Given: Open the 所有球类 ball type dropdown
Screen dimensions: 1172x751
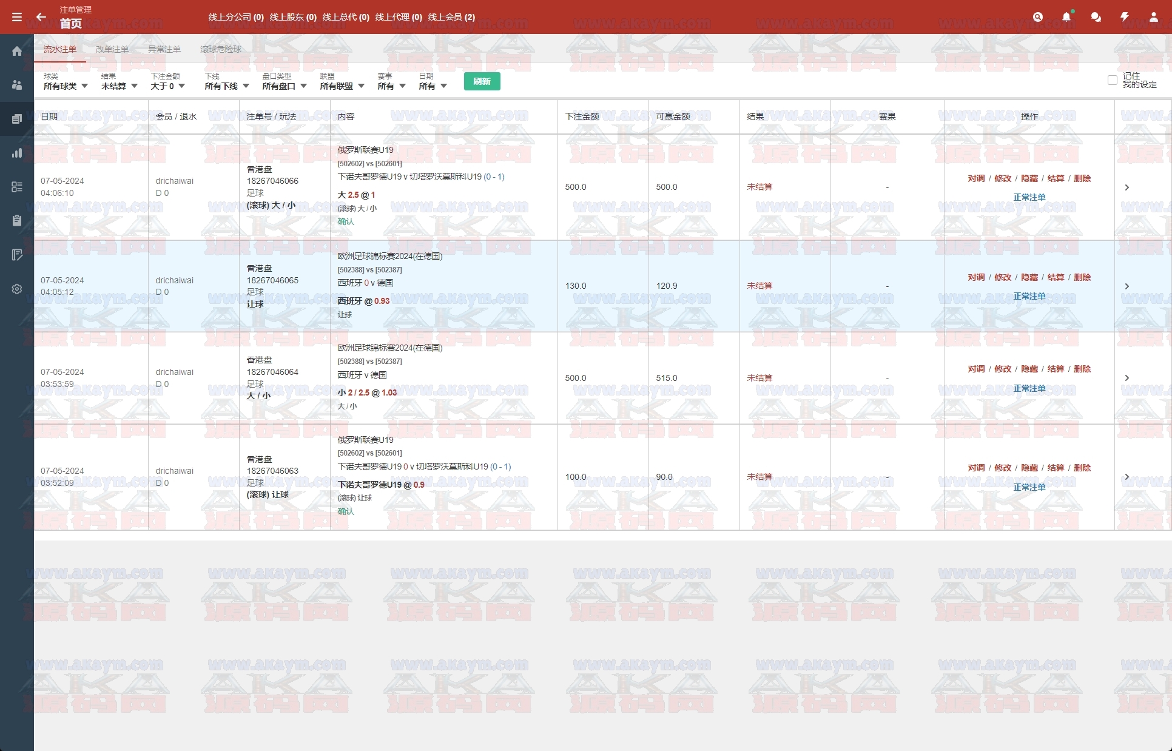Looking at the screenshot, I should point(66,86).
